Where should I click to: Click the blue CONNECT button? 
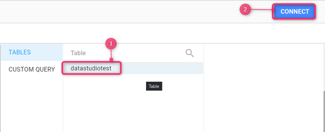[295, 11]
